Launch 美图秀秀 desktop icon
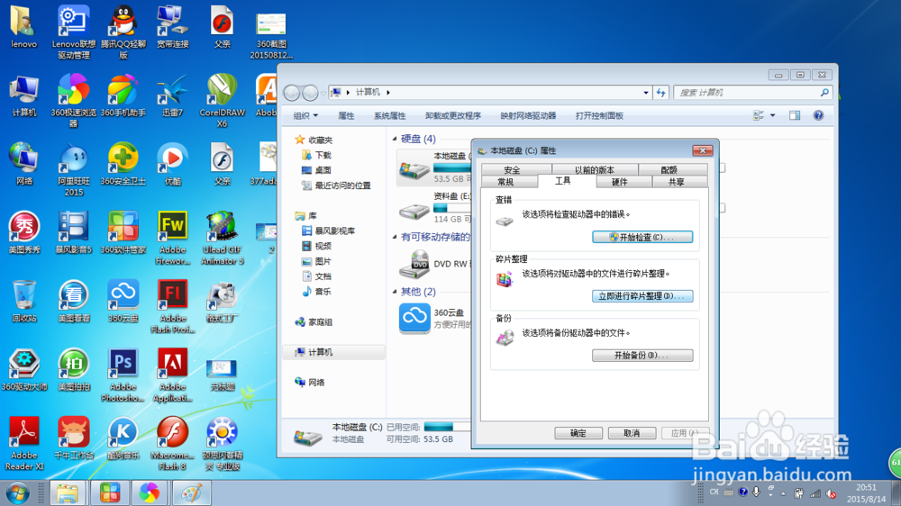This screenshot has height=506, width=901. [24, 232]
